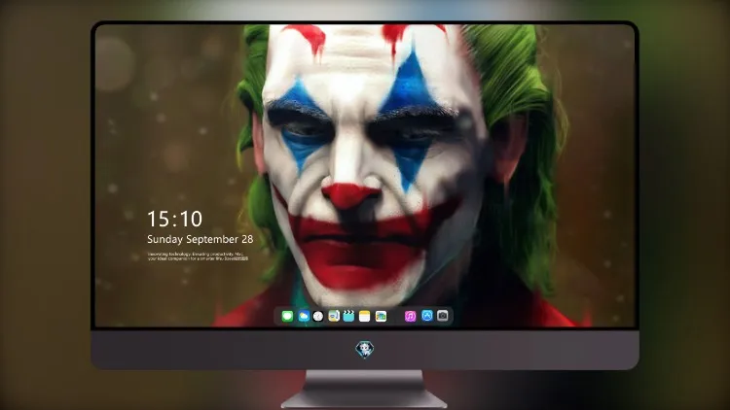Open the yellow Notes app in the dock
This screenshot has width=730, height=410.
(x=365, y=316)
